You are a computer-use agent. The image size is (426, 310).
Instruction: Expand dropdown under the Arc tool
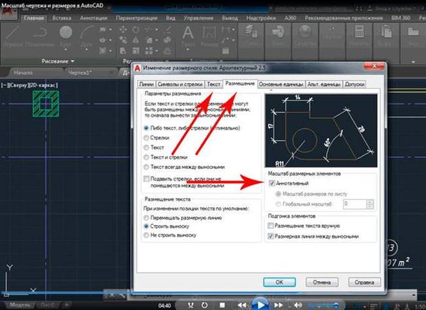pyautogui.click(x=87, y=50)
